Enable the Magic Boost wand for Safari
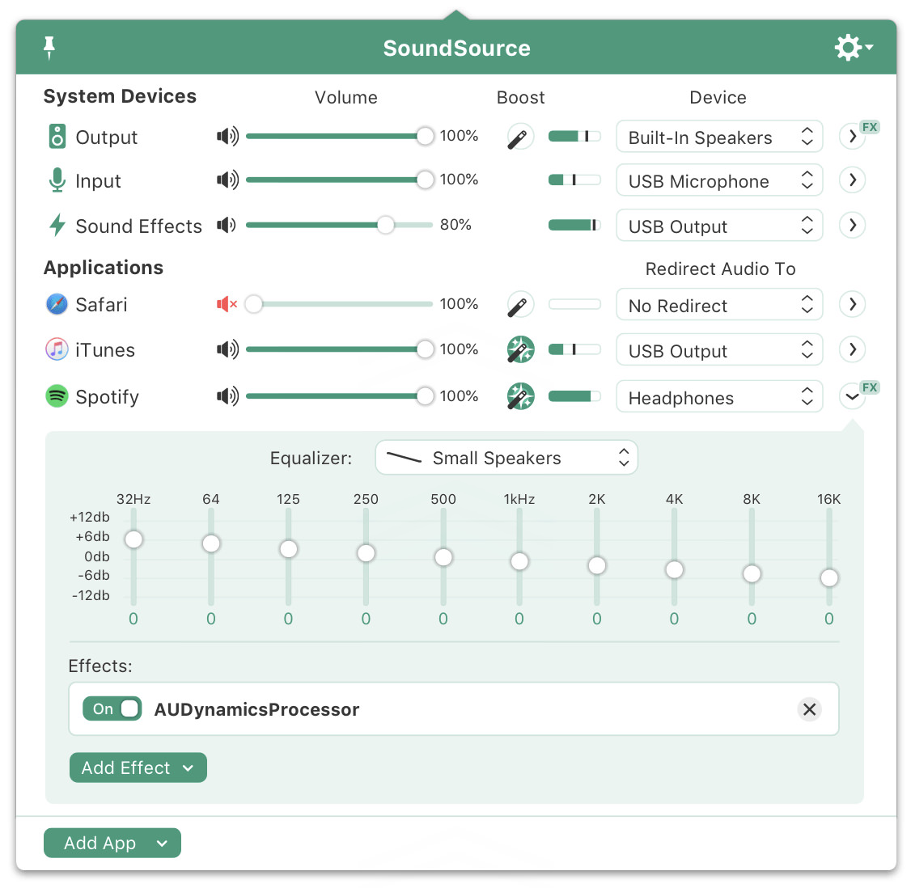911x888 pixels. click(520, 304)
